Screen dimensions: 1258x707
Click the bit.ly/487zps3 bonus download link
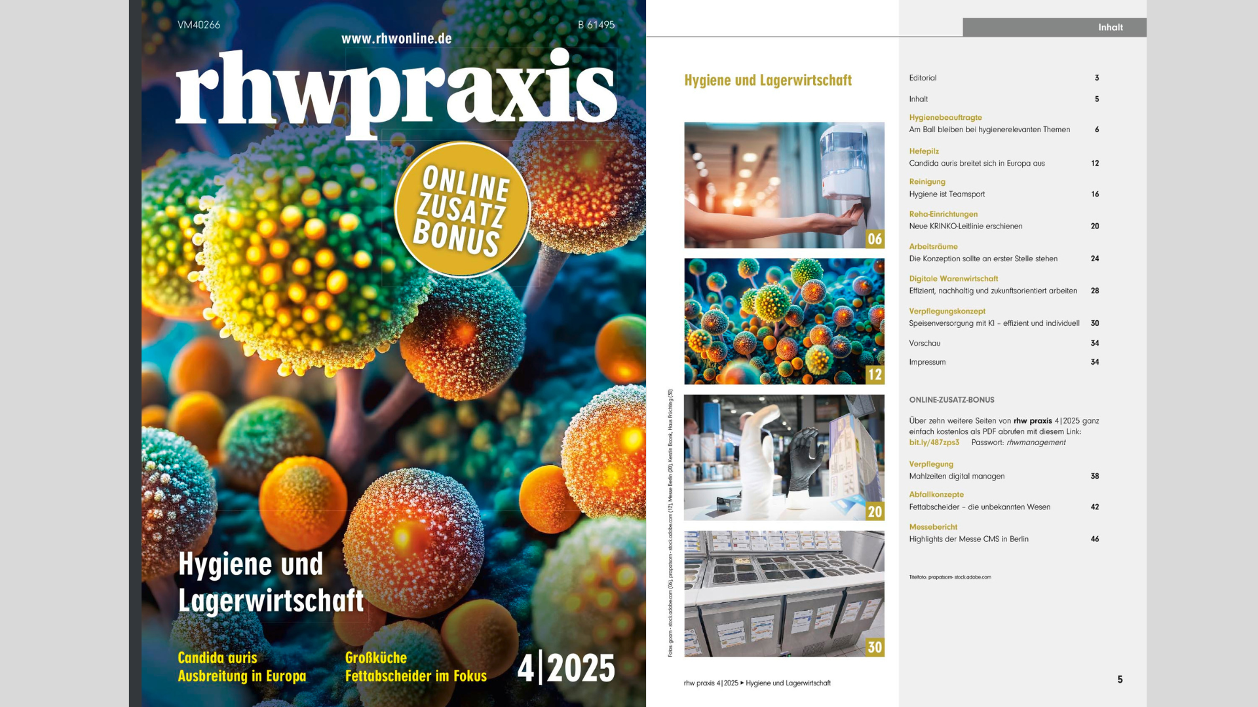click(x=933, y=443)
